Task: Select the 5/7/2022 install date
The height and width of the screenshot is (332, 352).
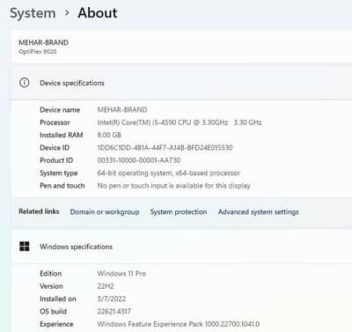Action: [x=112, y=299]
